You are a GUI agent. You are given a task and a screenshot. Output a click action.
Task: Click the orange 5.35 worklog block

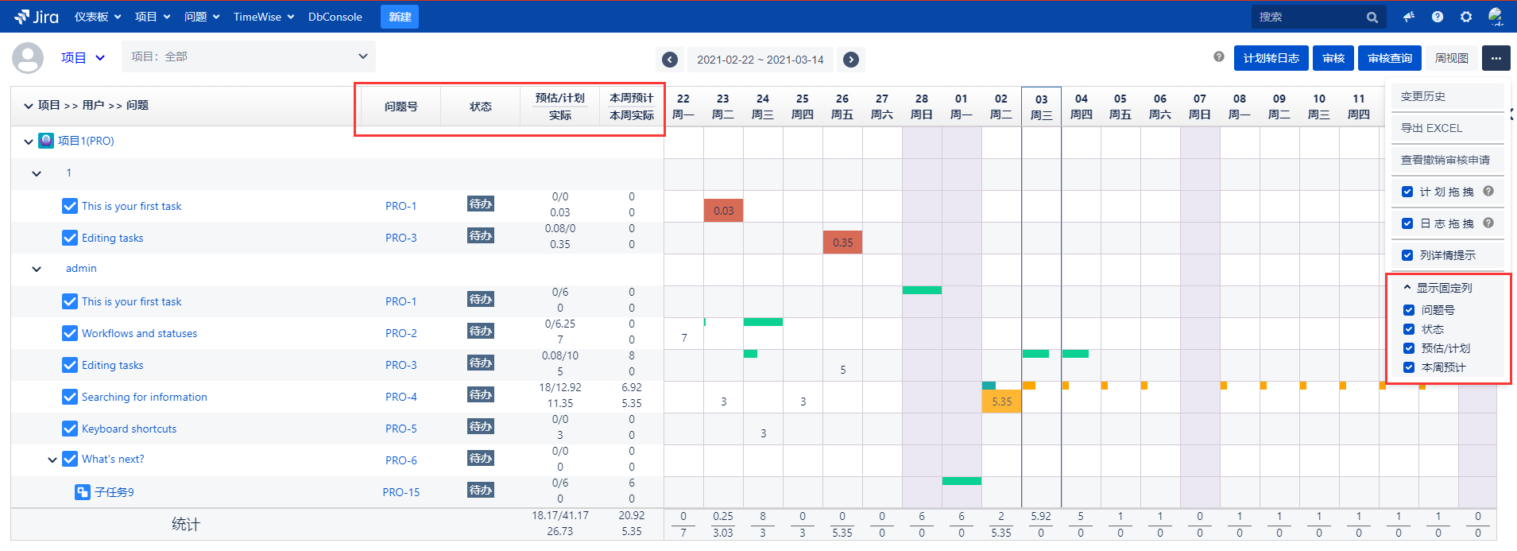1001,402
